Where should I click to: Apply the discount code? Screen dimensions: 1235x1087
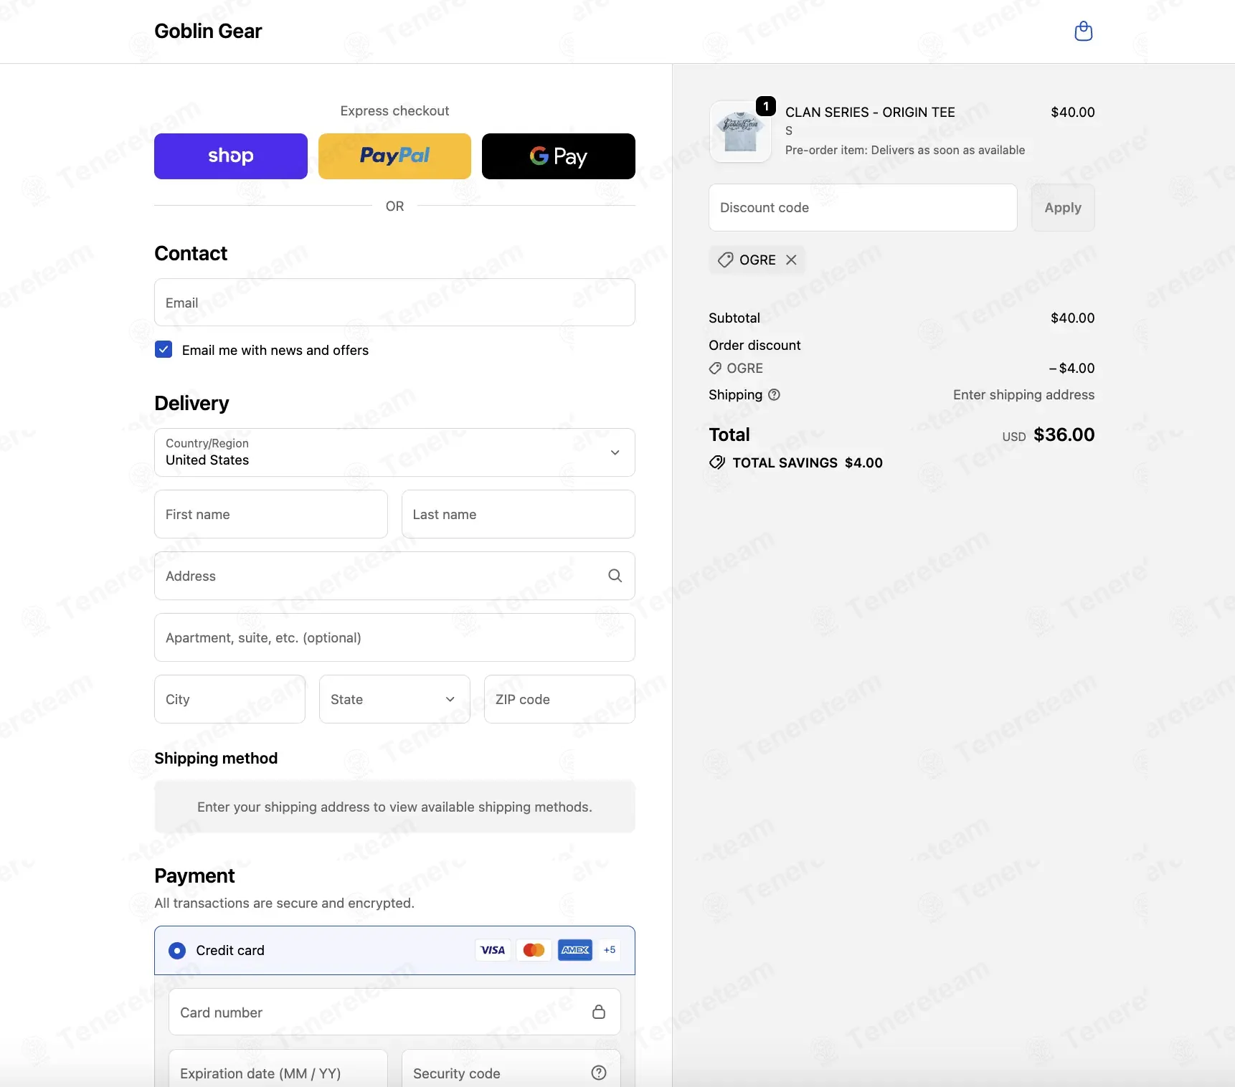tap(1063, 207)
